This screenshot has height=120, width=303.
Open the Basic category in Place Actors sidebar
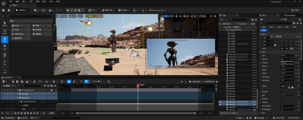click(5, 39)
